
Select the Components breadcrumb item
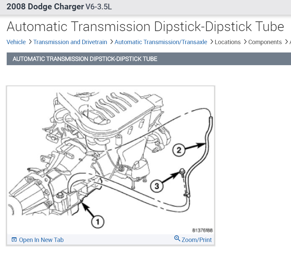(265, 42)
